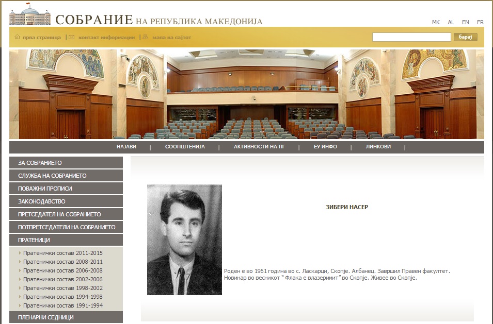Open the ЕУ ИНФО menu item
This screenshot has width=493, height=324.
click(x=325, y=147)
